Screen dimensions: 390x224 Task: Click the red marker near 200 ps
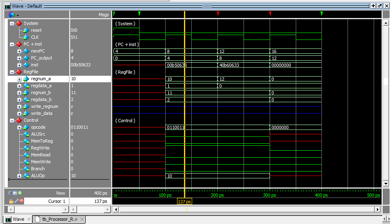[x=218, y=13]
